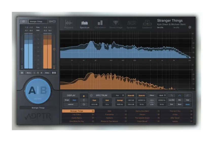Click the clockwise reset arrow icon
Screen dimensions: 213x142
point(84,100)
